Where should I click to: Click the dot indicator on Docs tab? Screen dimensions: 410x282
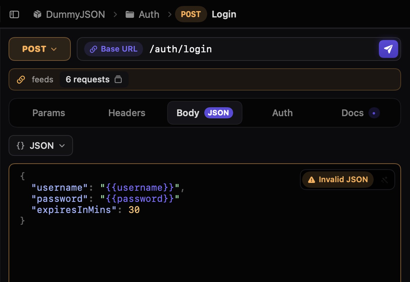374,113
